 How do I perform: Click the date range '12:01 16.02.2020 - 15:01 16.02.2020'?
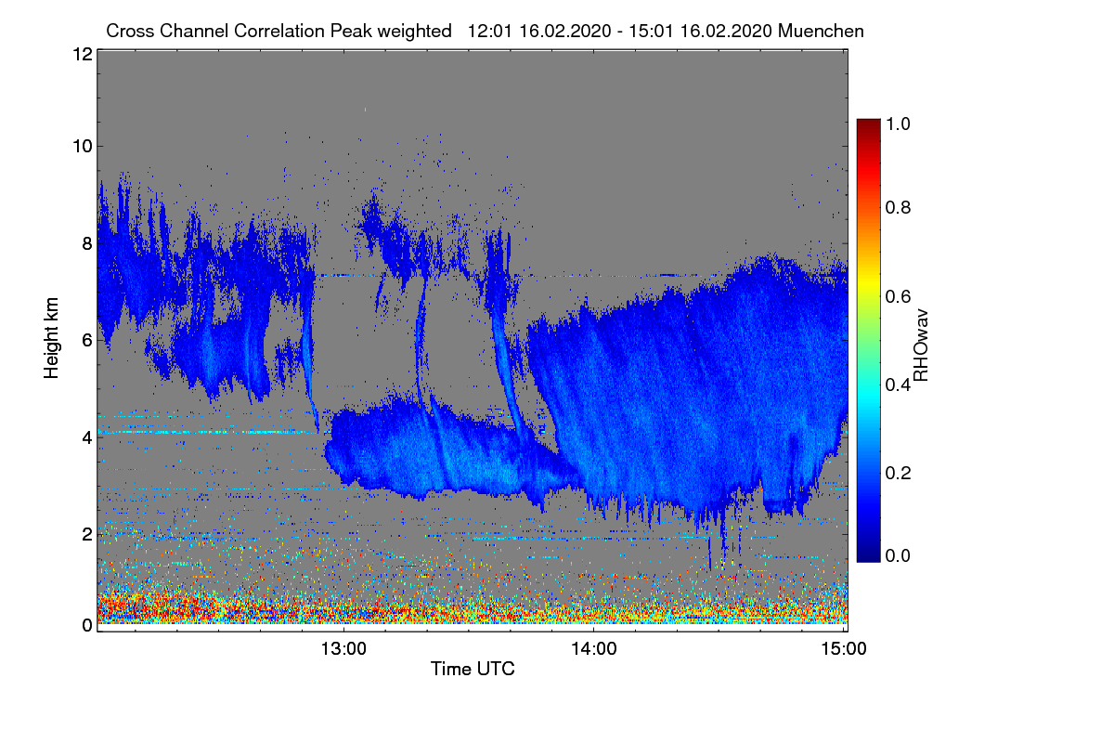click(x=622, y=31)
